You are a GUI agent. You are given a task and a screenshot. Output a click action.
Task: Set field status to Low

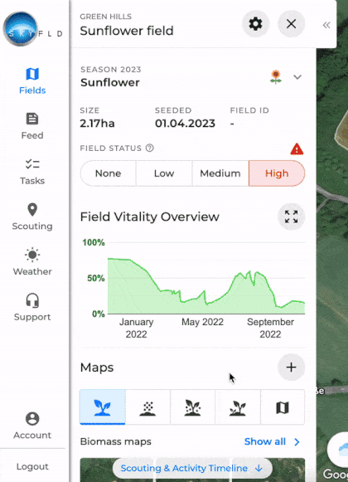[164, 173]
